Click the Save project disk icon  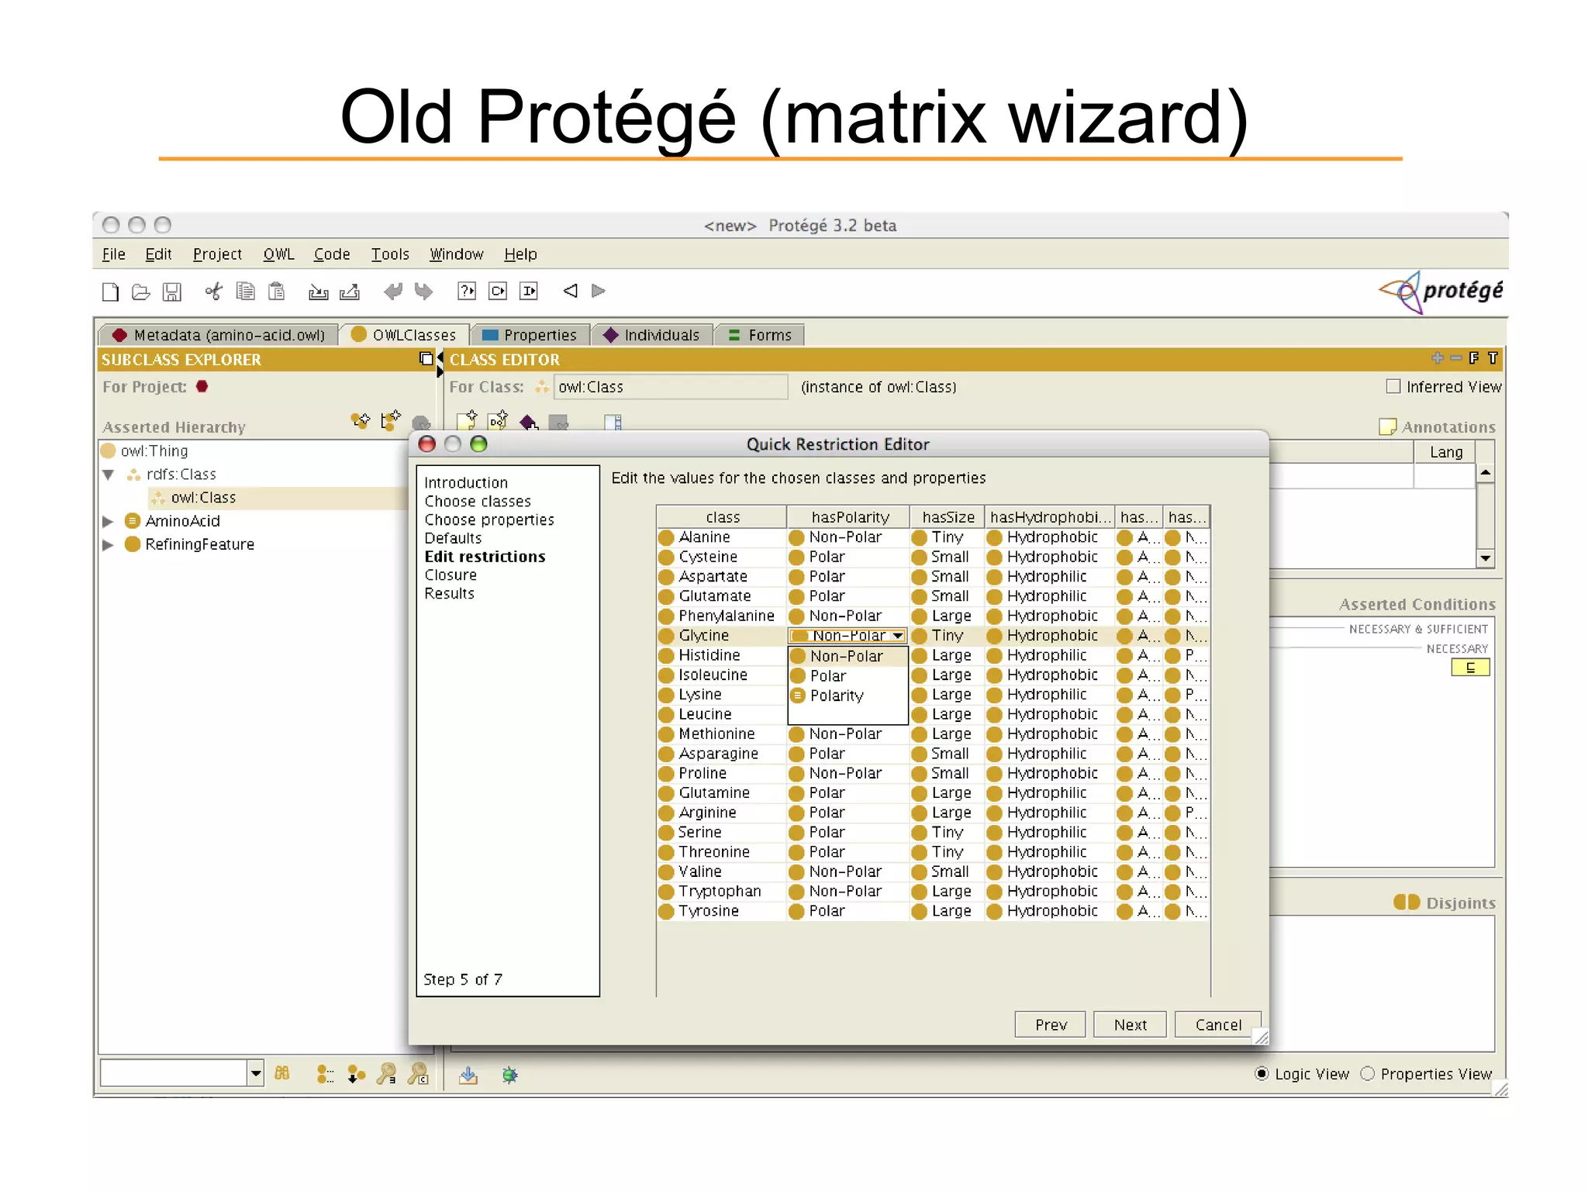click(171, 292)
